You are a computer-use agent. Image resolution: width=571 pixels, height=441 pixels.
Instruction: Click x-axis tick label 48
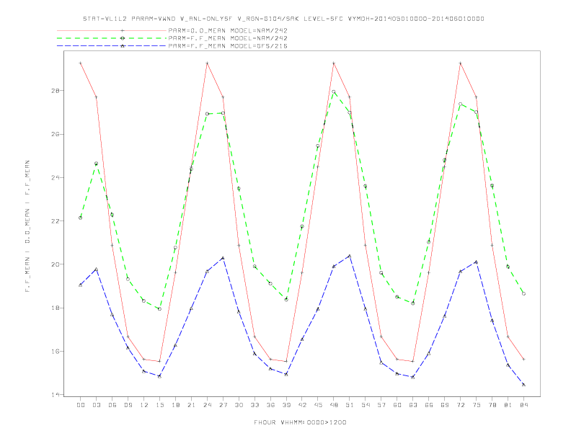[x=334, y=405]
